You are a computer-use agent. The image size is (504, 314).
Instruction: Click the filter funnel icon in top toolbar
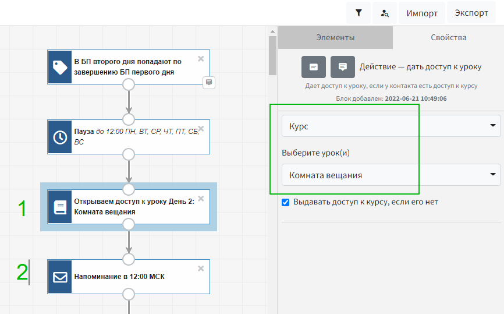pos(359,13)
